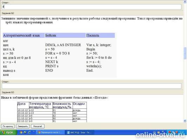Click 'FOR k = 0 TO 8' line

coord(58,54)
